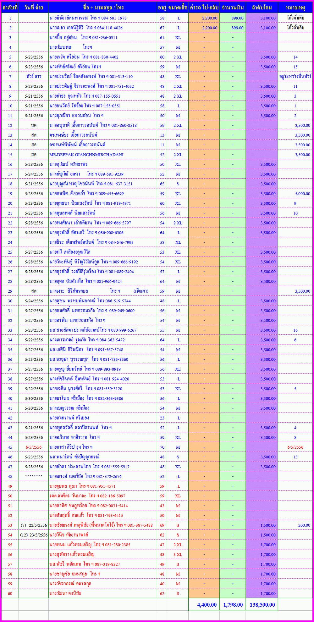This screenshot has width=314, height=622.
Task: Select the name cell with phone 081-751-4052
Action: [103, 86]
